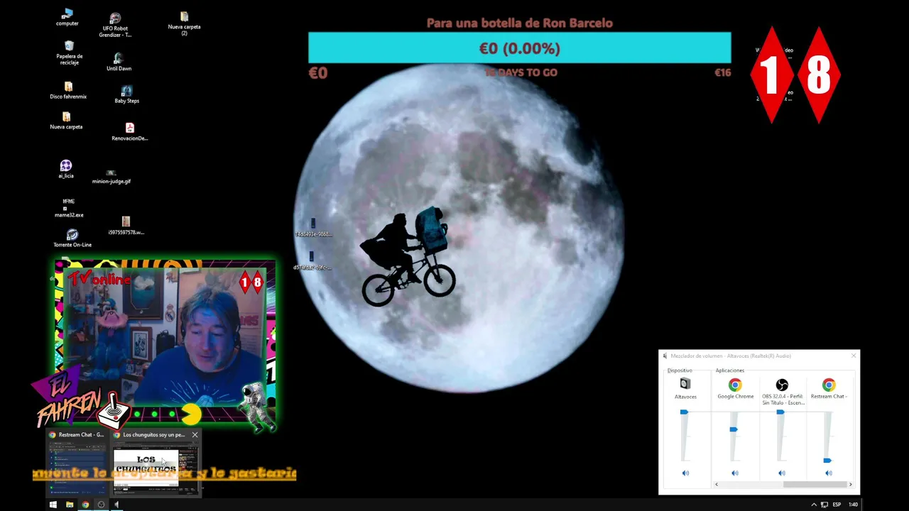909x511 pixels.
Task: Select the UFO Robot Grendizer shortcut
Action: coord(115,25)
